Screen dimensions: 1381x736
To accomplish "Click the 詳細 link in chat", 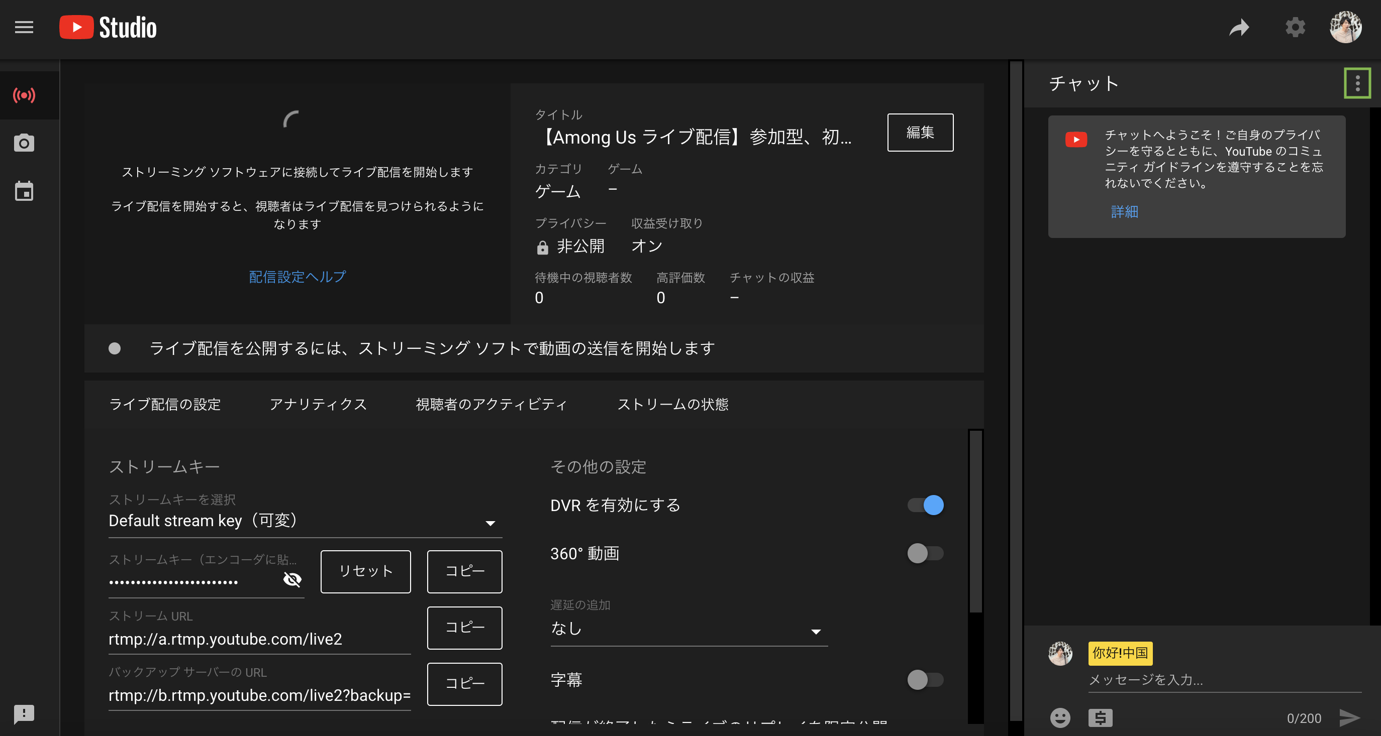I will point(1124,212).
